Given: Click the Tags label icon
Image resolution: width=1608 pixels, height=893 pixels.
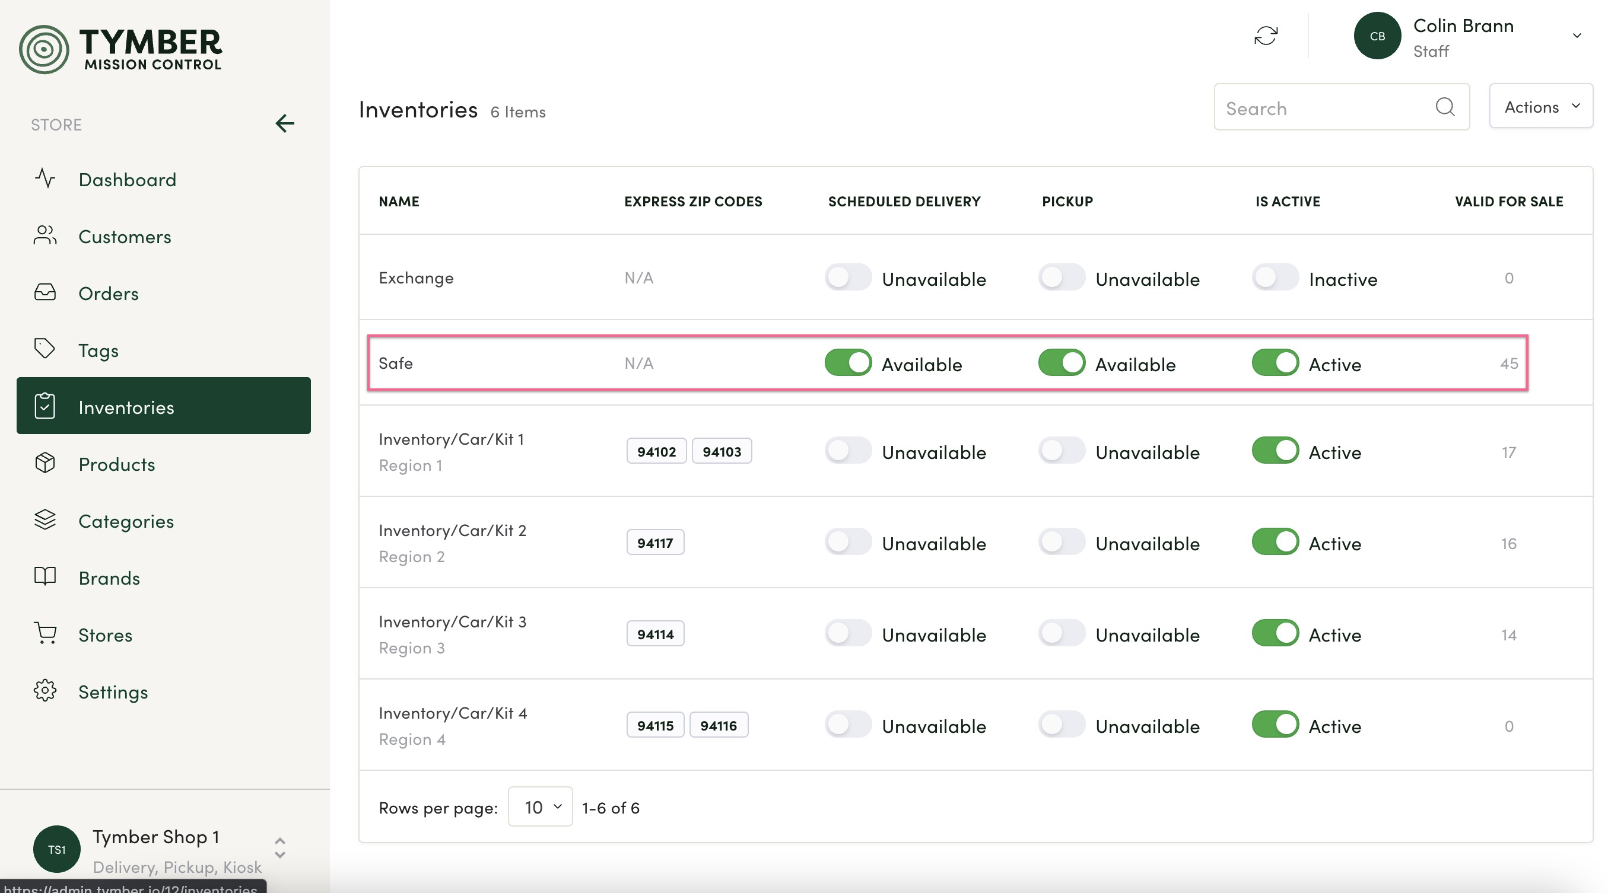Looking at the screenshot, I should (45, 349).
